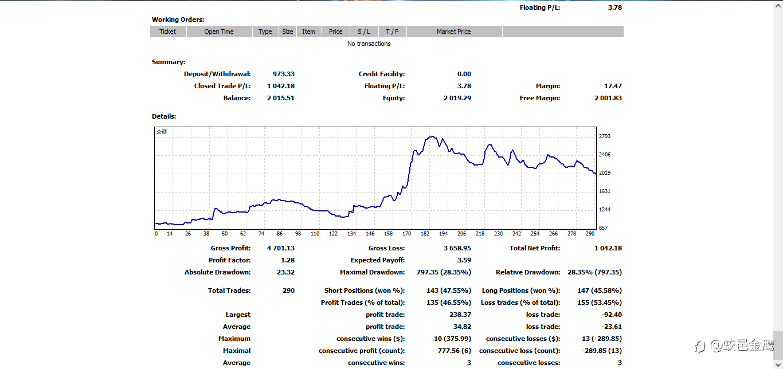The height and width of the screenshot is (369, 783).
Task: Click the Price column header
Action: click(336, 32)
